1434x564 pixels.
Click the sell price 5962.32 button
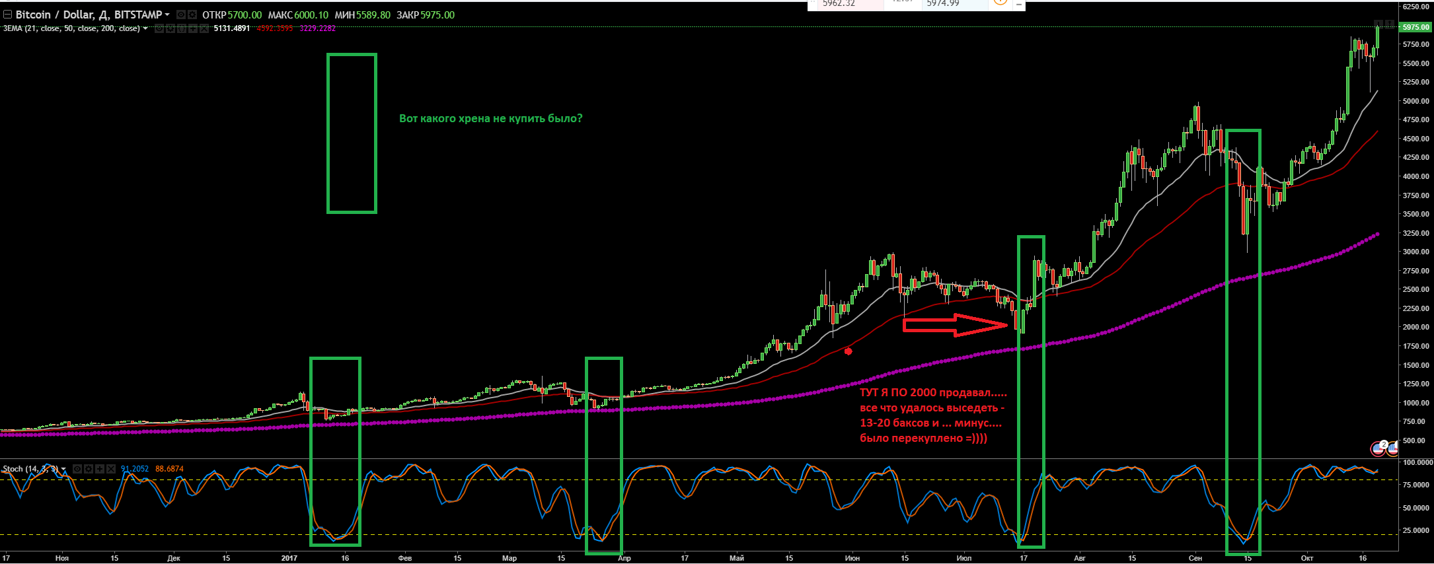pos(850,5)
